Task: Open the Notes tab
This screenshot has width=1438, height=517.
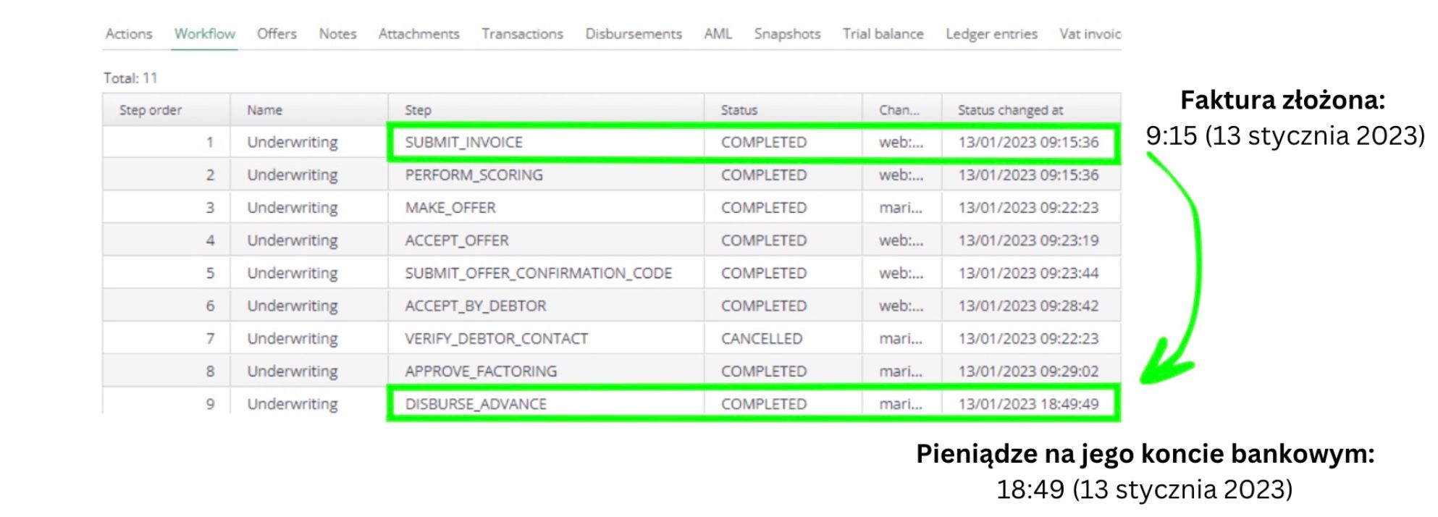Action: point(337,34)
